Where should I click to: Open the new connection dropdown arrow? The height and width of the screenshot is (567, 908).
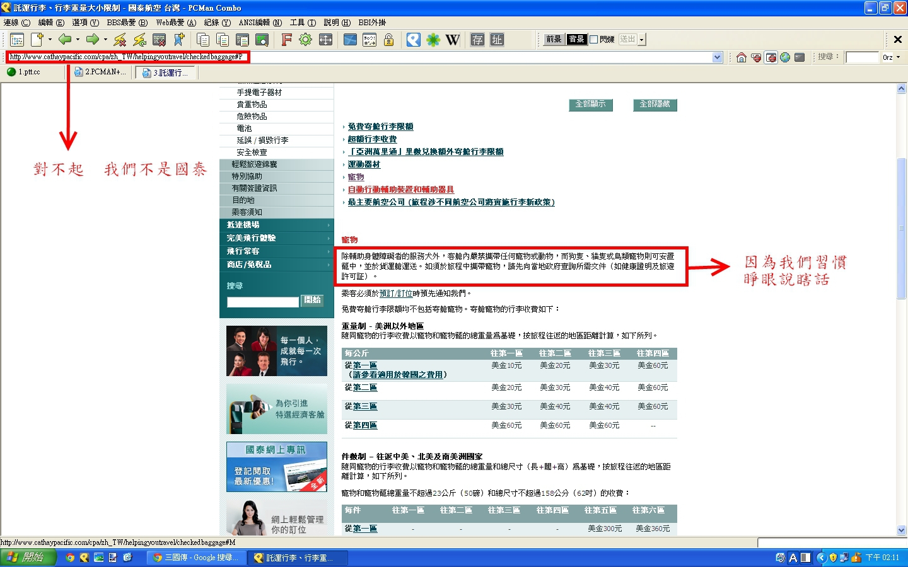(50, 40)
